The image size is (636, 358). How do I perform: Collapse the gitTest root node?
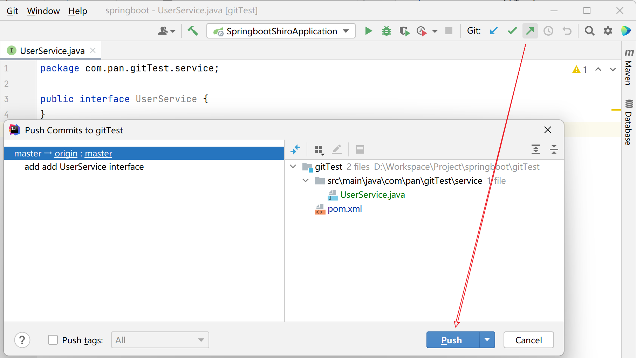click(293, 167)
